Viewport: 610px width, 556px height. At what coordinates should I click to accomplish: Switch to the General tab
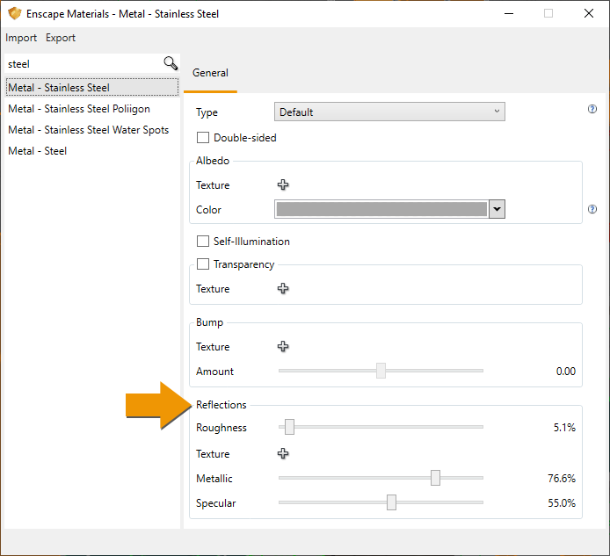click(x=210, y=73)
